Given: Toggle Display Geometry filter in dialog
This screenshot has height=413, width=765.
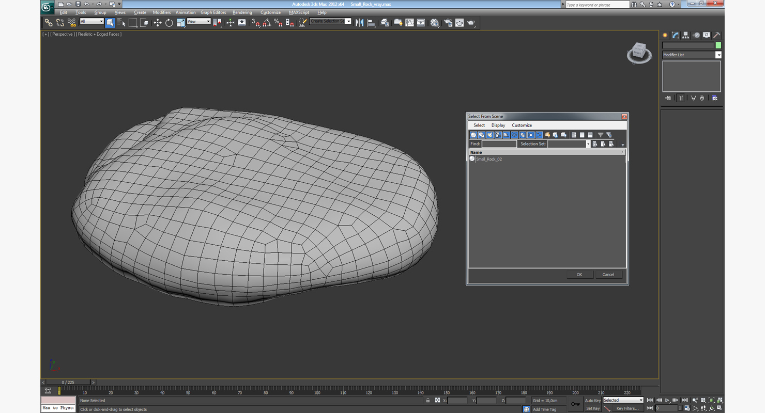Looking at the screenshot, I should click(473, 135).
